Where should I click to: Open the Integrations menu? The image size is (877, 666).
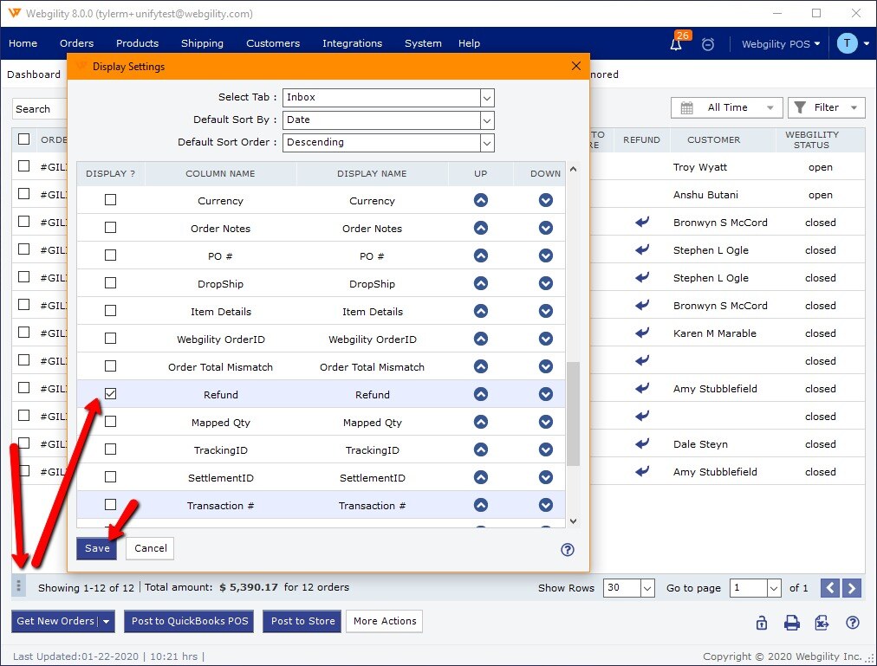(353, 43)
